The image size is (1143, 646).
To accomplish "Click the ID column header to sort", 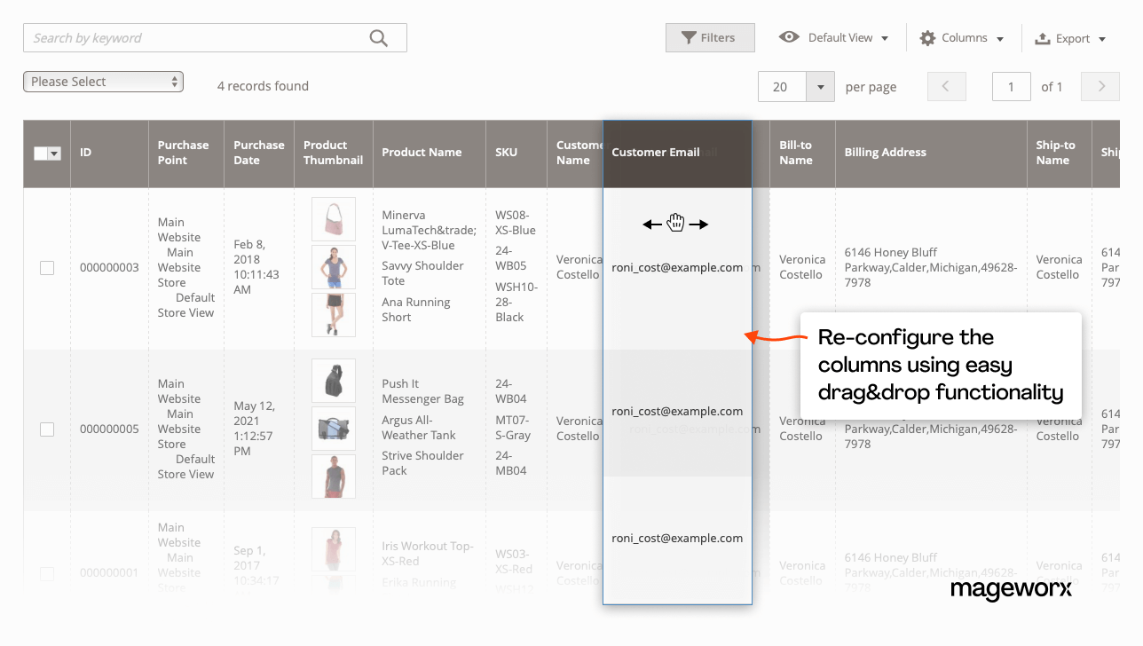I will [84, 152].
